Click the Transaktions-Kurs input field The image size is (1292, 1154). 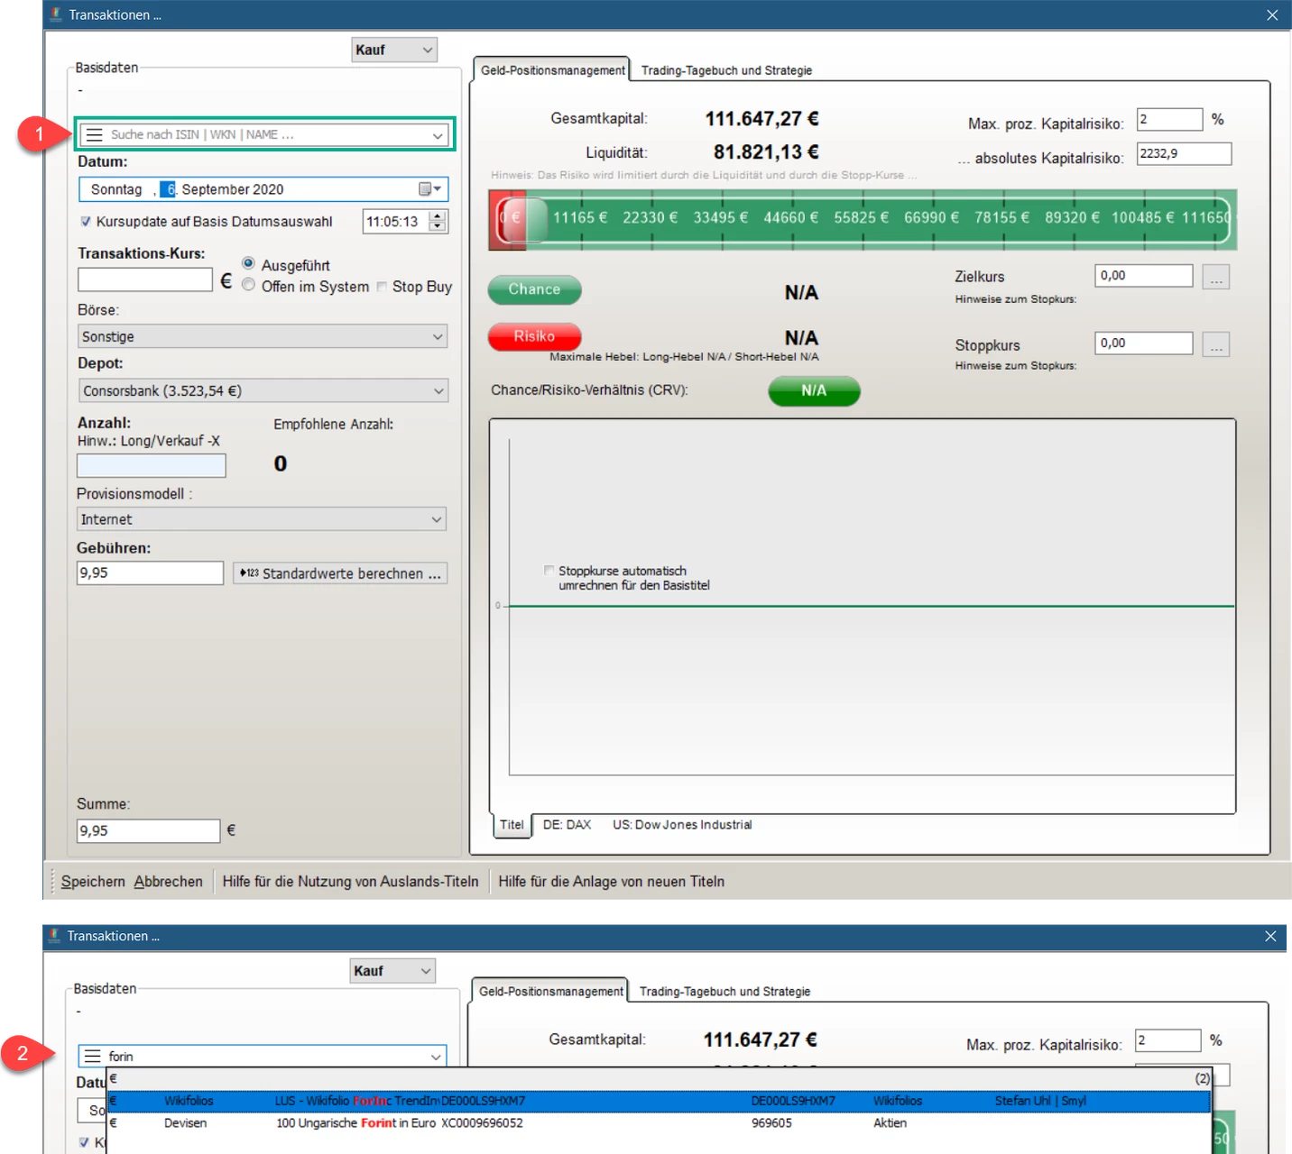pyautogui.click(x=145, y=279)
